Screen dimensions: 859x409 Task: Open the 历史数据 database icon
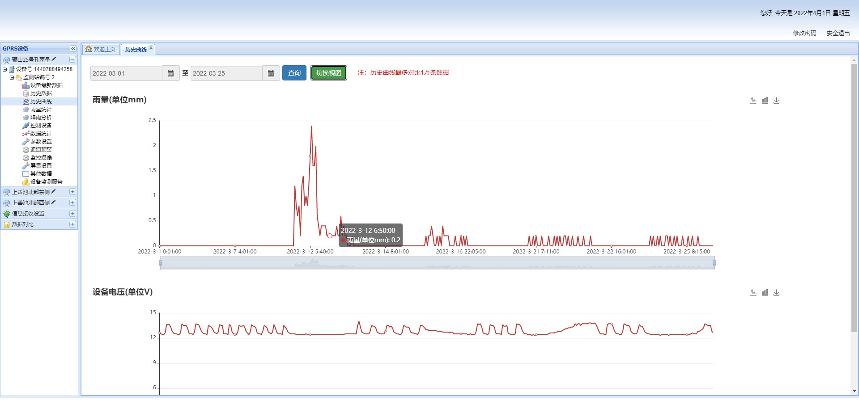[26, 93]
